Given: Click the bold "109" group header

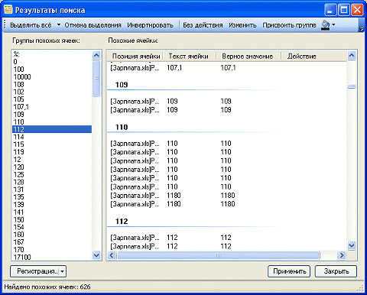Looking at the screenshot, I should (122, 85).
